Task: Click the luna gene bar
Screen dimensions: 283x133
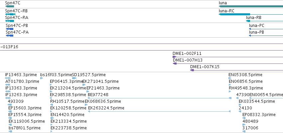Action: 251,6
